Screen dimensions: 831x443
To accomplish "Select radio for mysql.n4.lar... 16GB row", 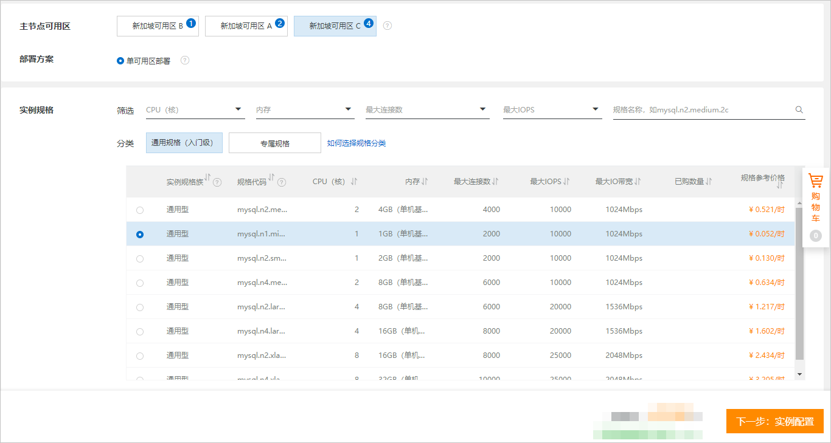I will [x=140, y=332].
